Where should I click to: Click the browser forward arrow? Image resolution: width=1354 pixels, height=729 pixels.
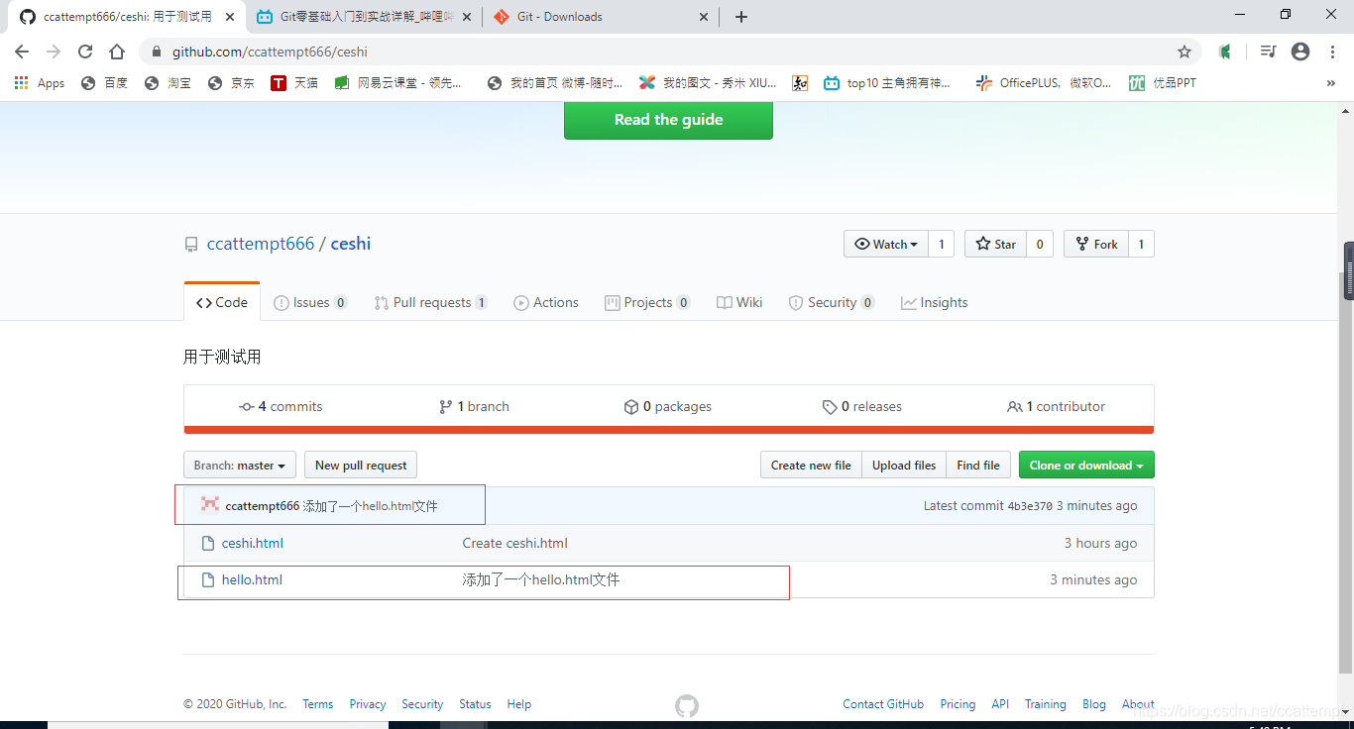(x=54, y=52)
